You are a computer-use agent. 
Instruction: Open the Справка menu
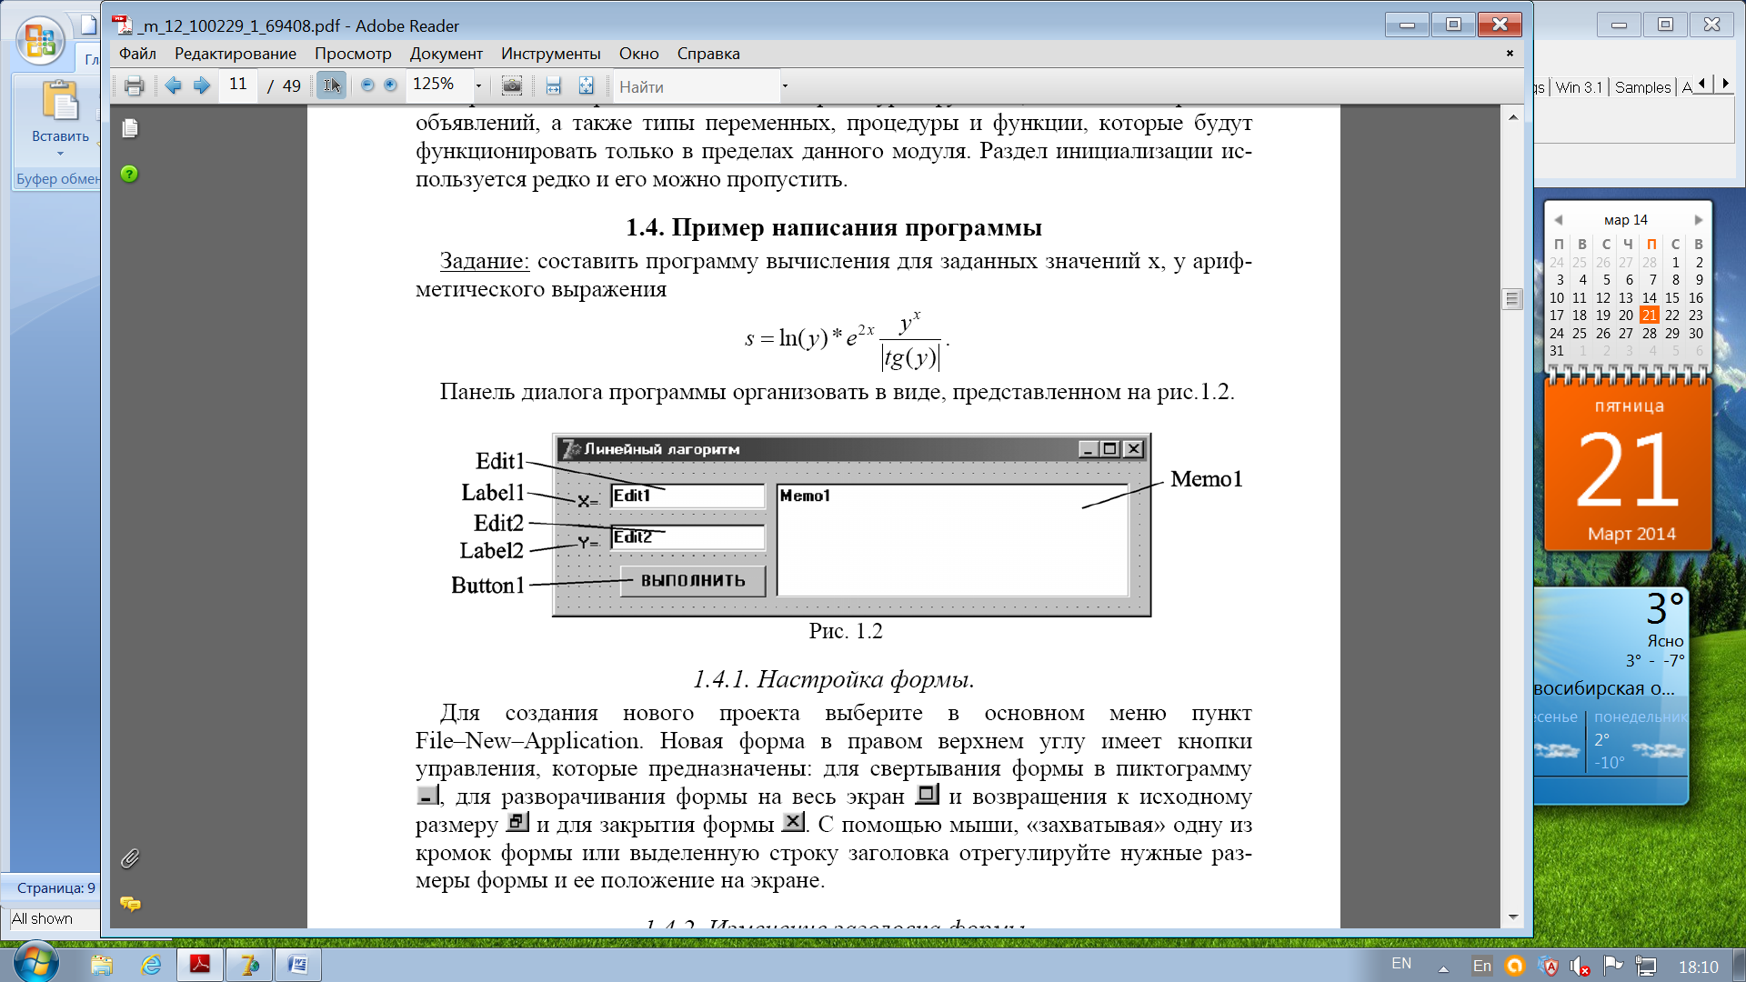pos(707,54)
